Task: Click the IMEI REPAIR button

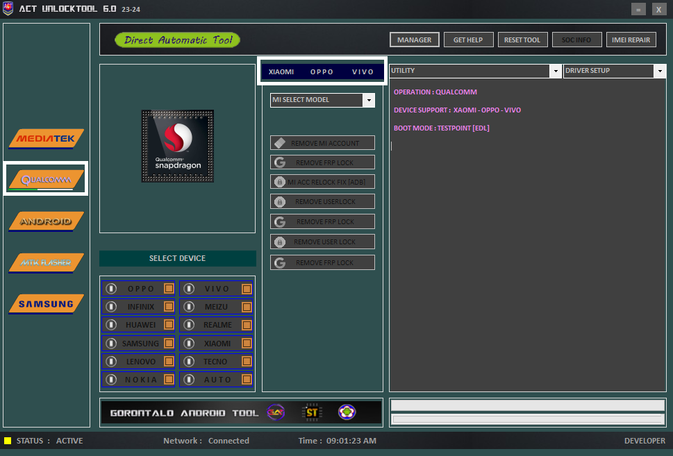Action: tap(631, 40)
